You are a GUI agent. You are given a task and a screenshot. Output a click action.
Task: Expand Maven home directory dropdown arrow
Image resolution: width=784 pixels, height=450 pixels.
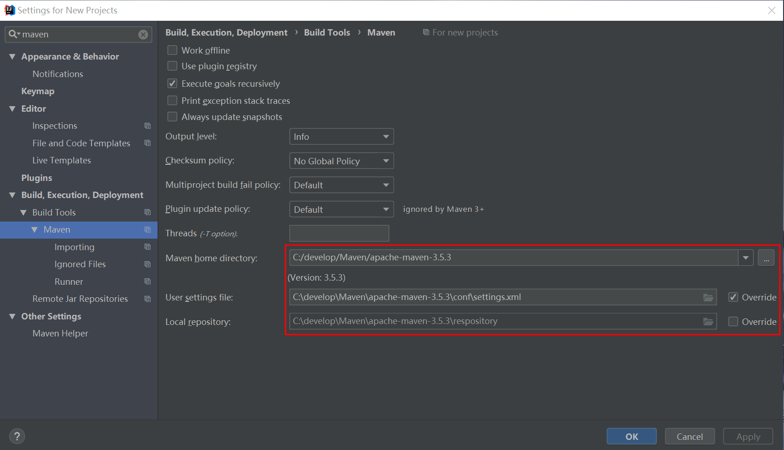point(746,258)
